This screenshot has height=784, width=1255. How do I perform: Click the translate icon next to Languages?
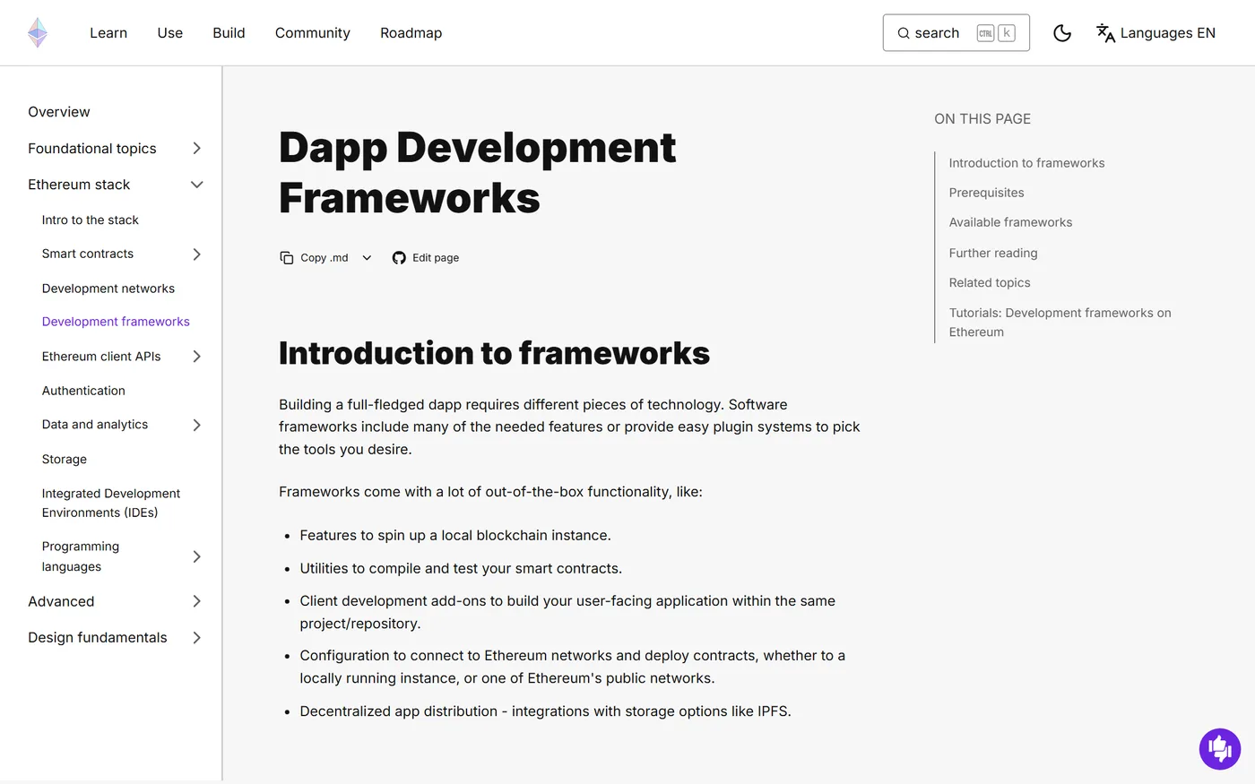1105,33
